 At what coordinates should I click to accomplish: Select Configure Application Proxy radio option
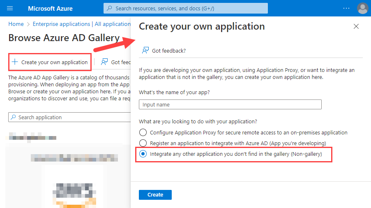[143, 132]
